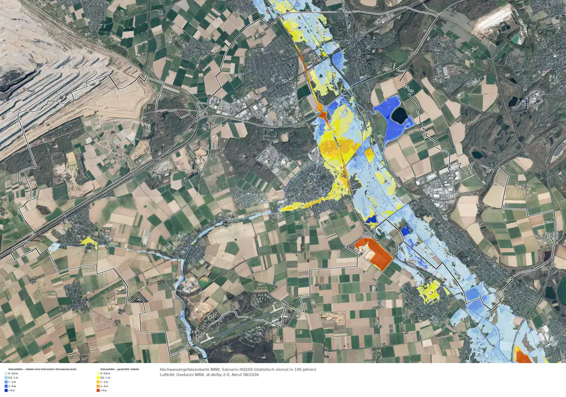Image resolution: width=566 pixels, height=397 pixels.
Task: Click the '> 4 m' label in the protected-areas legend
Action: point(103,390)
